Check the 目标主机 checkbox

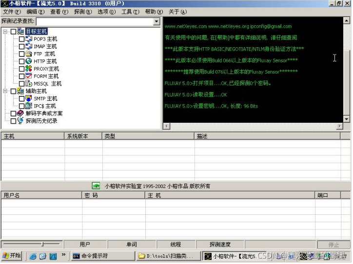13,32
